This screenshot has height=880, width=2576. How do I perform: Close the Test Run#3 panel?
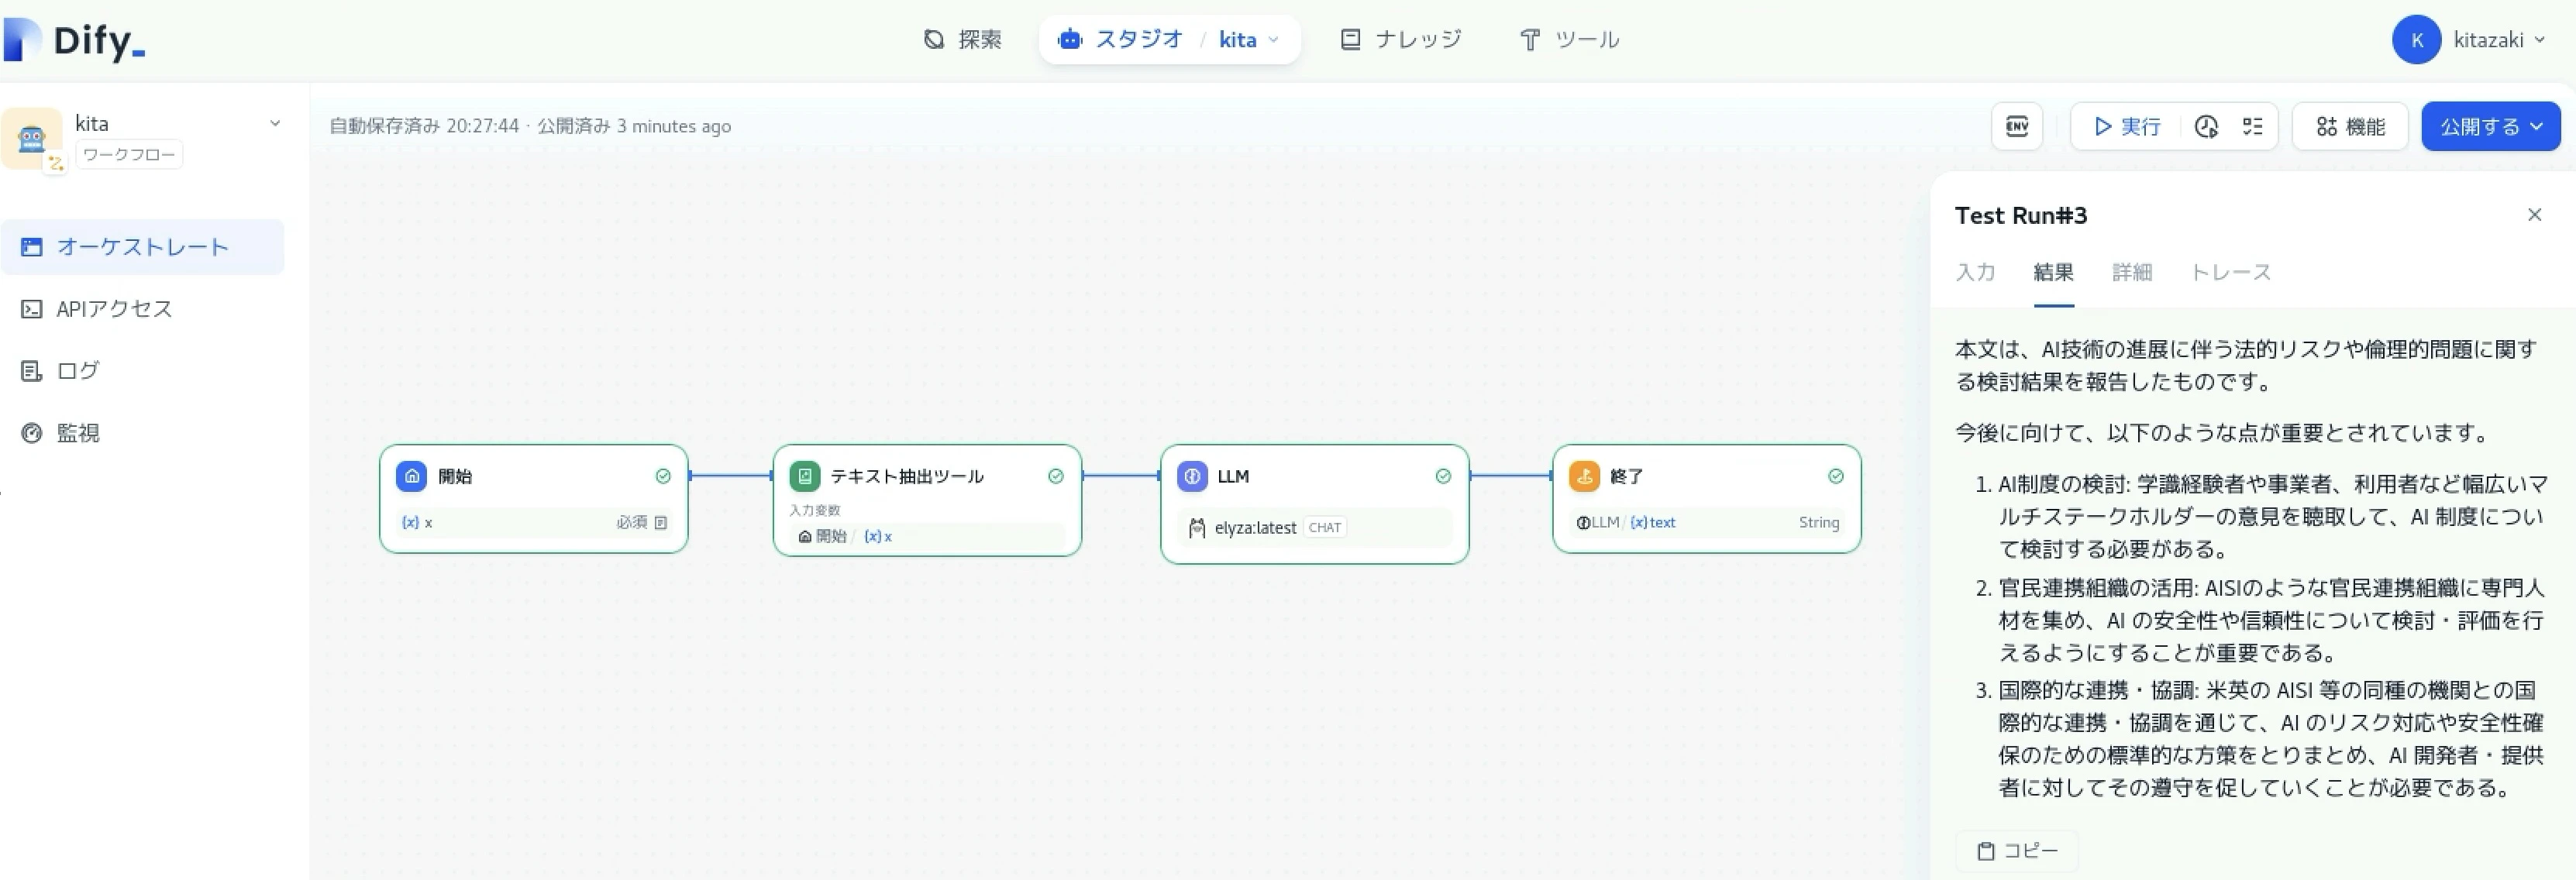click(2534, 215)
